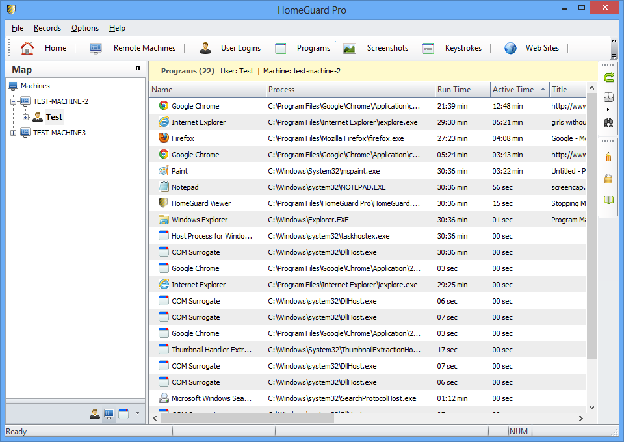Click the 'Stopping M' title cell
Viewport: 624px width, 442px height.
click(568, 203)
